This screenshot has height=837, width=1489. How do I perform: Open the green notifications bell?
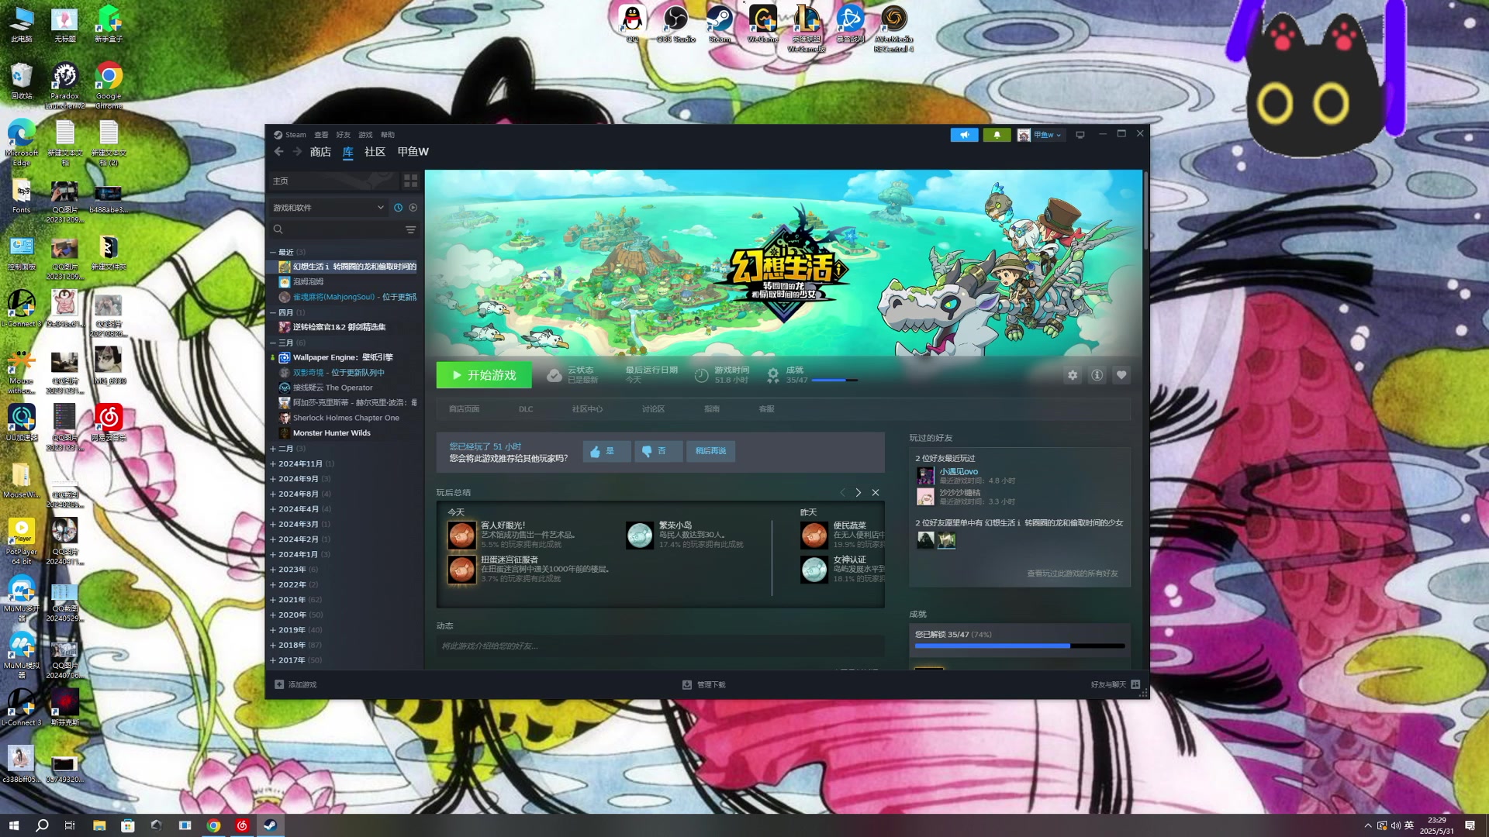997,135
